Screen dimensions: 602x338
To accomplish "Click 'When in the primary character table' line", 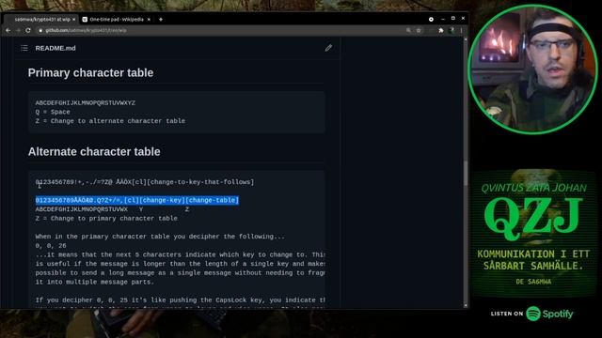I will tap(160, 237).
